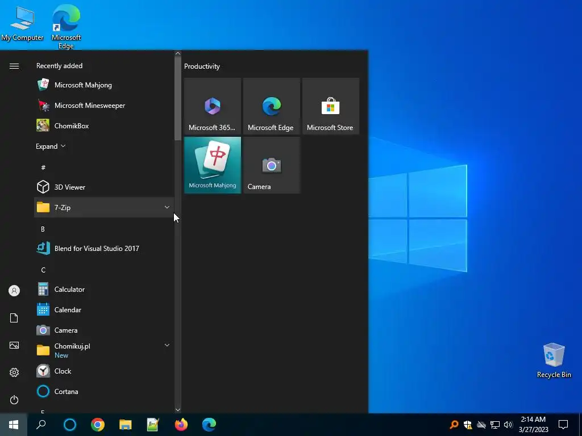Image resolution: width=582 pixels, height=436 pixels.
Task: Click the B letter index header
Action: pos(43,229)
